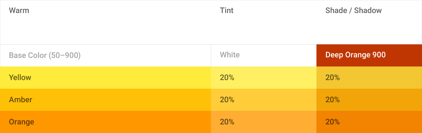Click the Amber text label

pyautogui.click(x=21, y=99)
